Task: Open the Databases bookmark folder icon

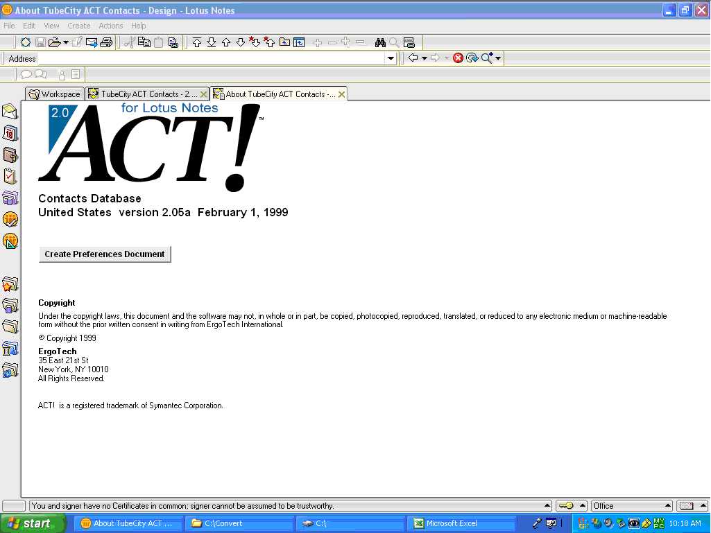Action: pos(10,305)
